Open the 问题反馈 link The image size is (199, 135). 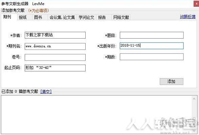(188, 17)
